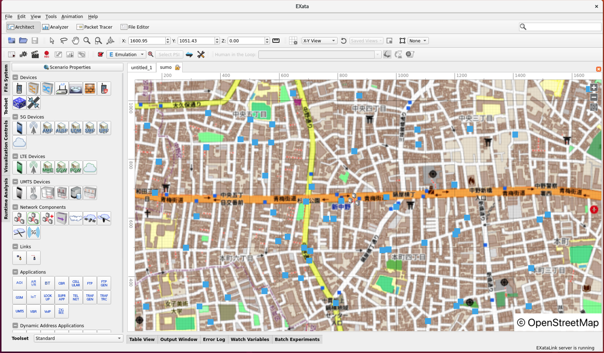Select the lasso selection tool

(64, 41)
